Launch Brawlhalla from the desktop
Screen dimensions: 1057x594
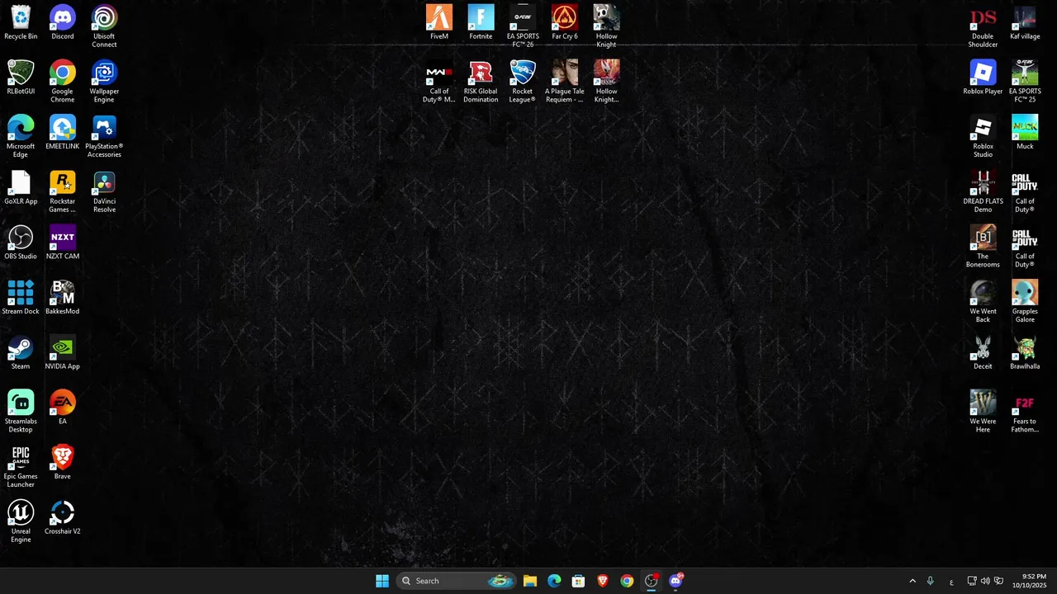(1025, 353)
